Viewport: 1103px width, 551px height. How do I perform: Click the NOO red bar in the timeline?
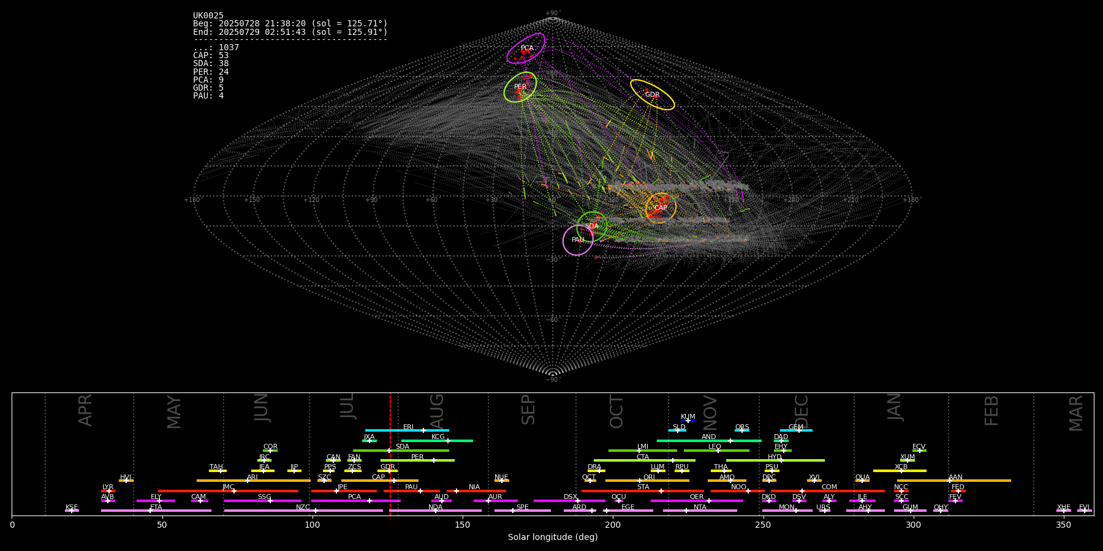pos(738,491)
